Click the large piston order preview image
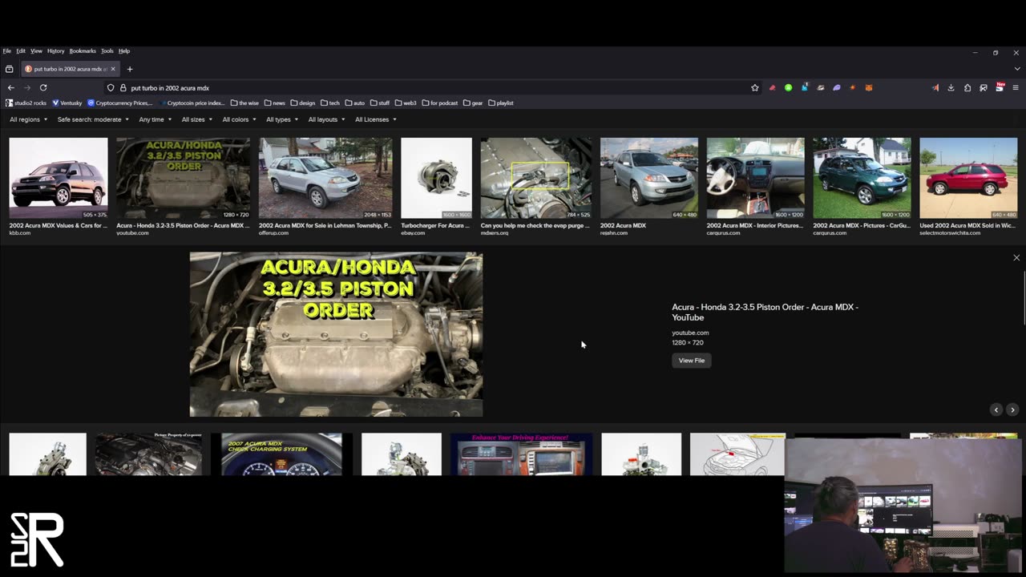Image resolution: width=1026 pixels, height=577 pixels. tap(336, 335)
